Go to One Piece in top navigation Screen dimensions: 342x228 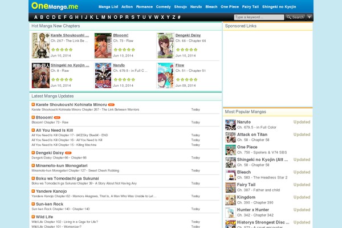pos(230,7)
